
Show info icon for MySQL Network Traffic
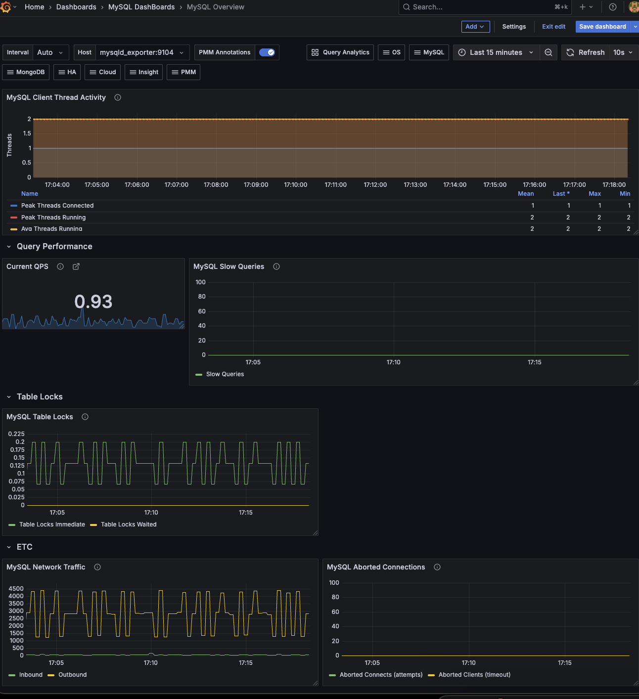click(x=97, y=567)
